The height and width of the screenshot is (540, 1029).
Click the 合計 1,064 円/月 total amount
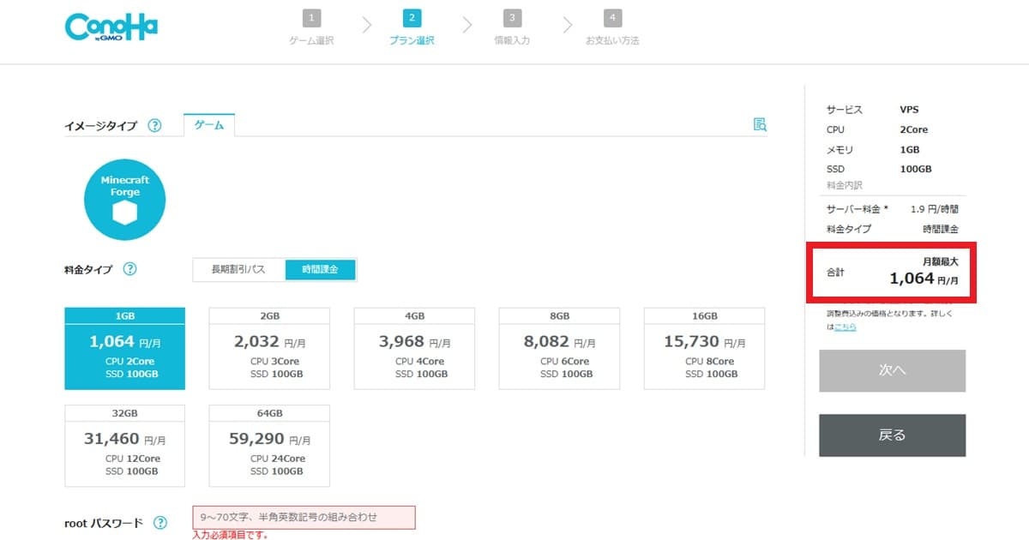(924, 279)
